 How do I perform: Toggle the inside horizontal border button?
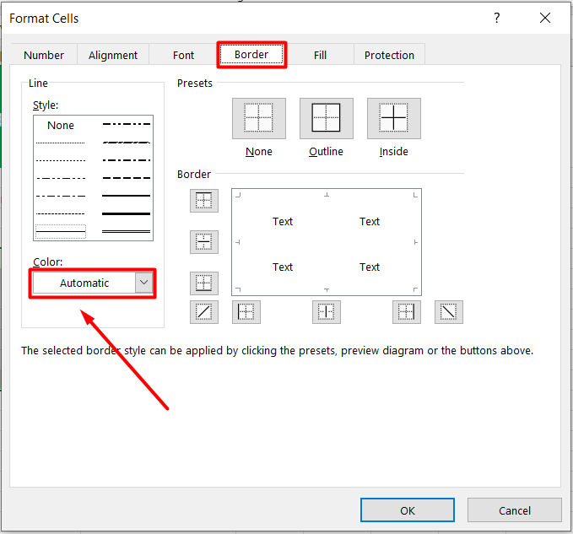tap(204, 242)
